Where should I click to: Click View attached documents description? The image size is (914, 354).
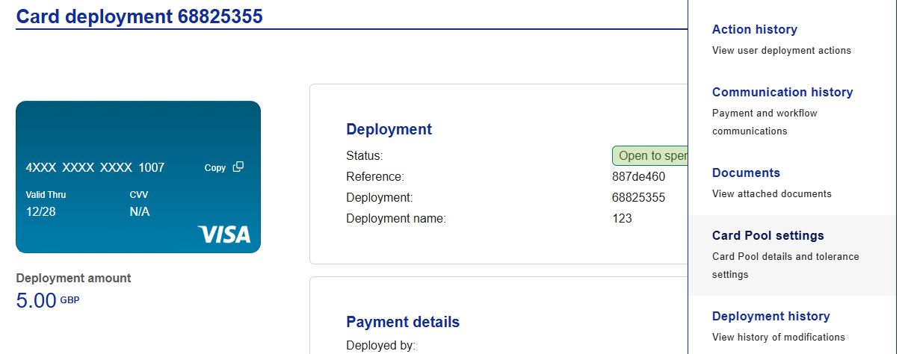tap(772, 194)
